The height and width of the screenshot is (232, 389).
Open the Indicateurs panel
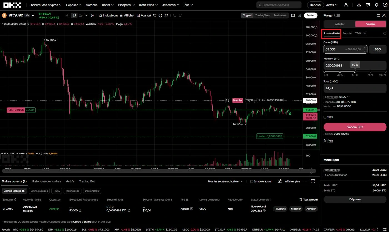[108, 16]
